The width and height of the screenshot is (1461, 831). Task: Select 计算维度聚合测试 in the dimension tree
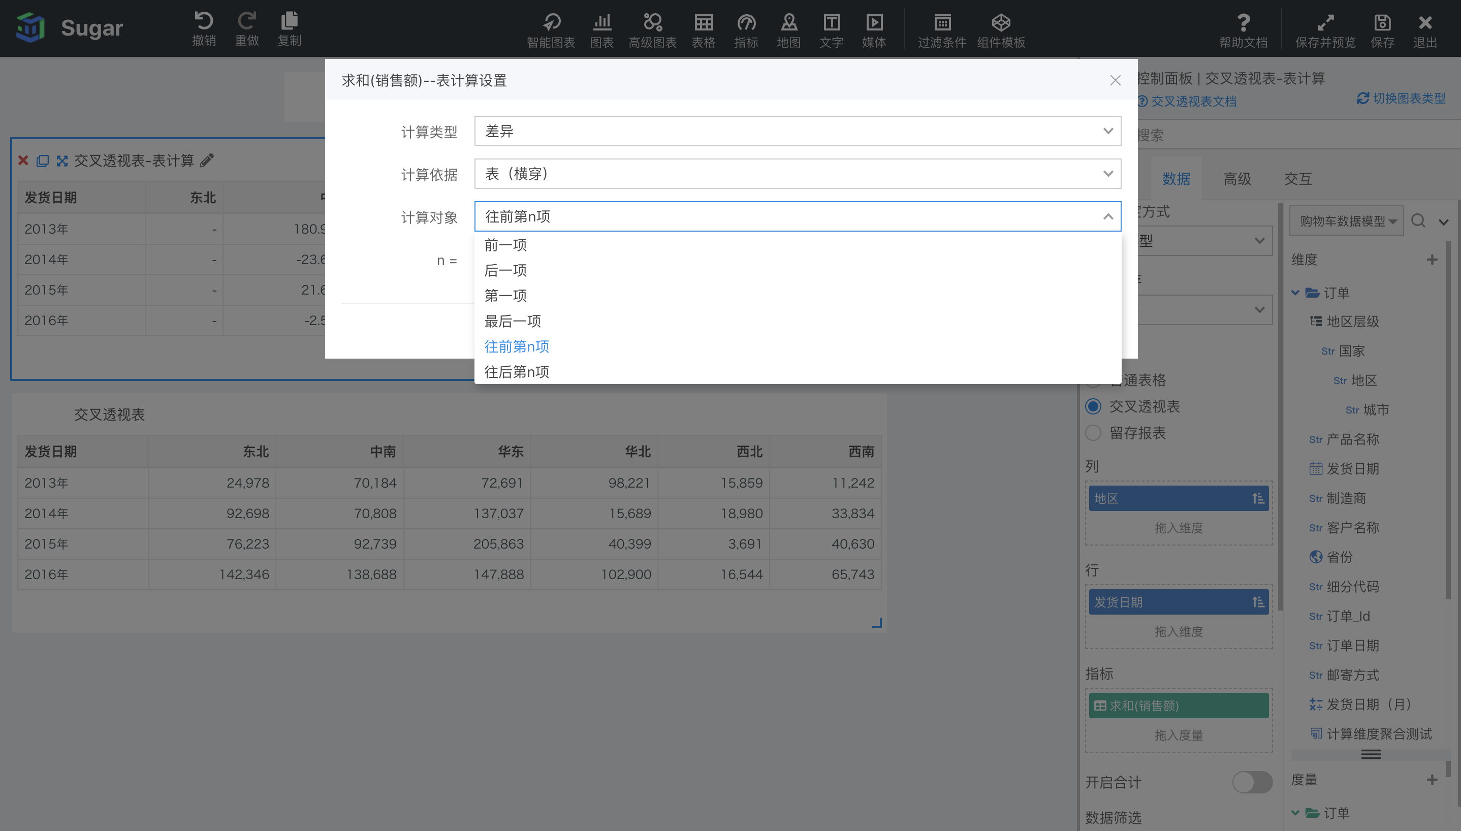pyautogui.click(x=1378, y=734)
